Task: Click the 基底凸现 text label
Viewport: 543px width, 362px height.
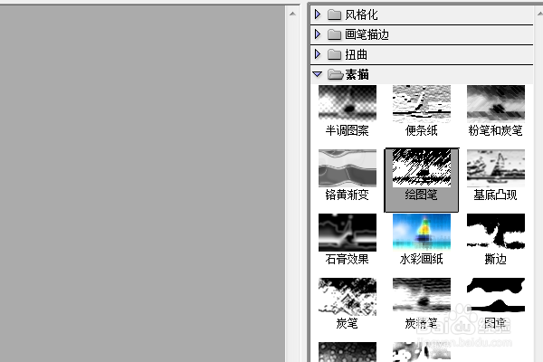Action: (495, 195)
